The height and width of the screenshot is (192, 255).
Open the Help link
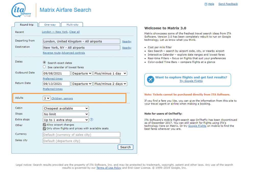pos(211,4)
